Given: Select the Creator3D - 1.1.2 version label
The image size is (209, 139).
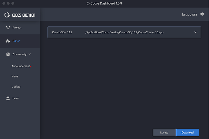Looking at the screenshot, I should click(x=62, y=32).
